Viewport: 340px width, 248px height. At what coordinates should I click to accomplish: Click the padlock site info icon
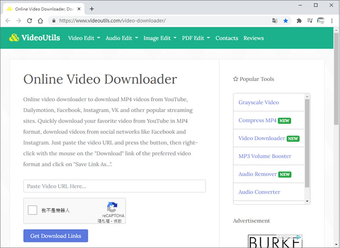click(54, 21)
